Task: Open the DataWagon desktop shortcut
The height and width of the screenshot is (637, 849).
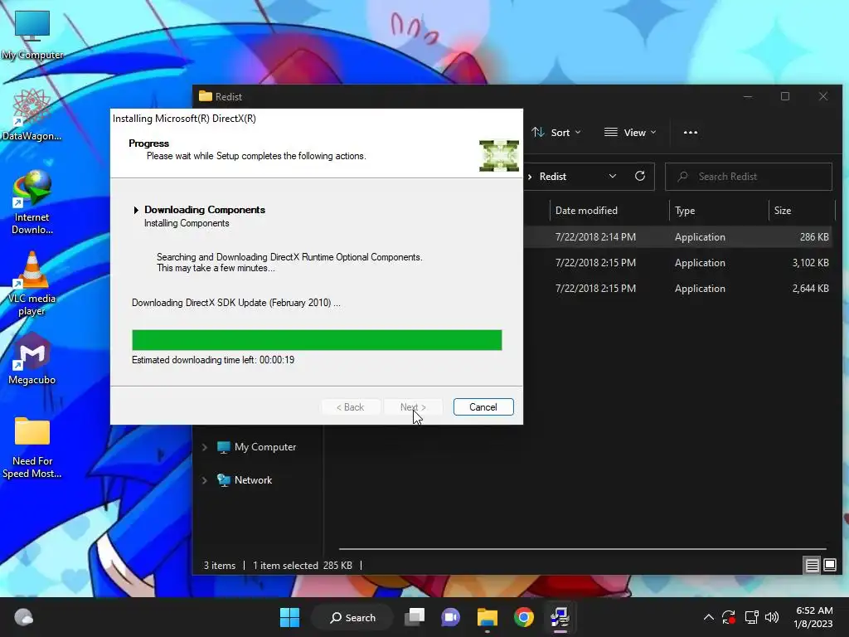Action: click(32, 114)
